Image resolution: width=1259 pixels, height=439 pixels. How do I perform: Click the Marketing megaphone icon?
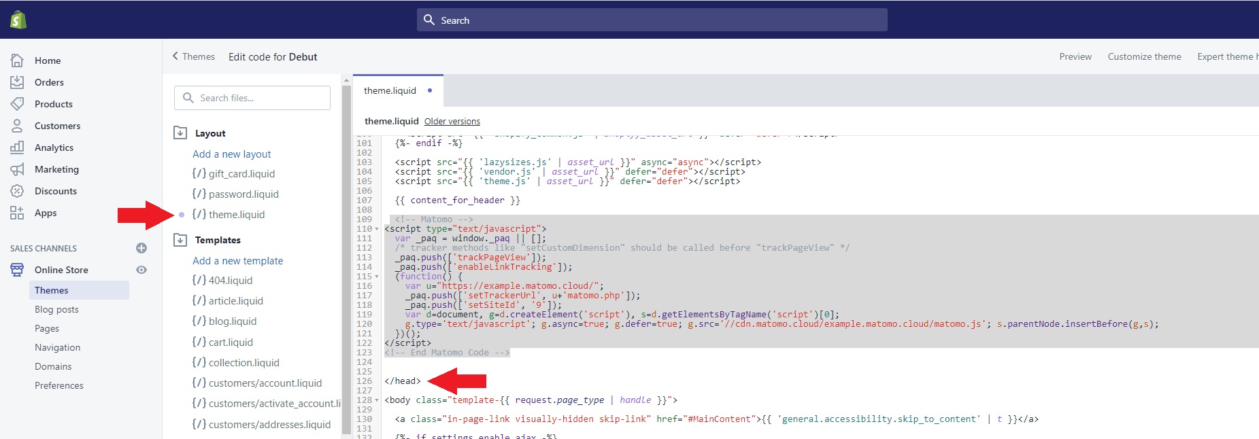tap(17, 169)
